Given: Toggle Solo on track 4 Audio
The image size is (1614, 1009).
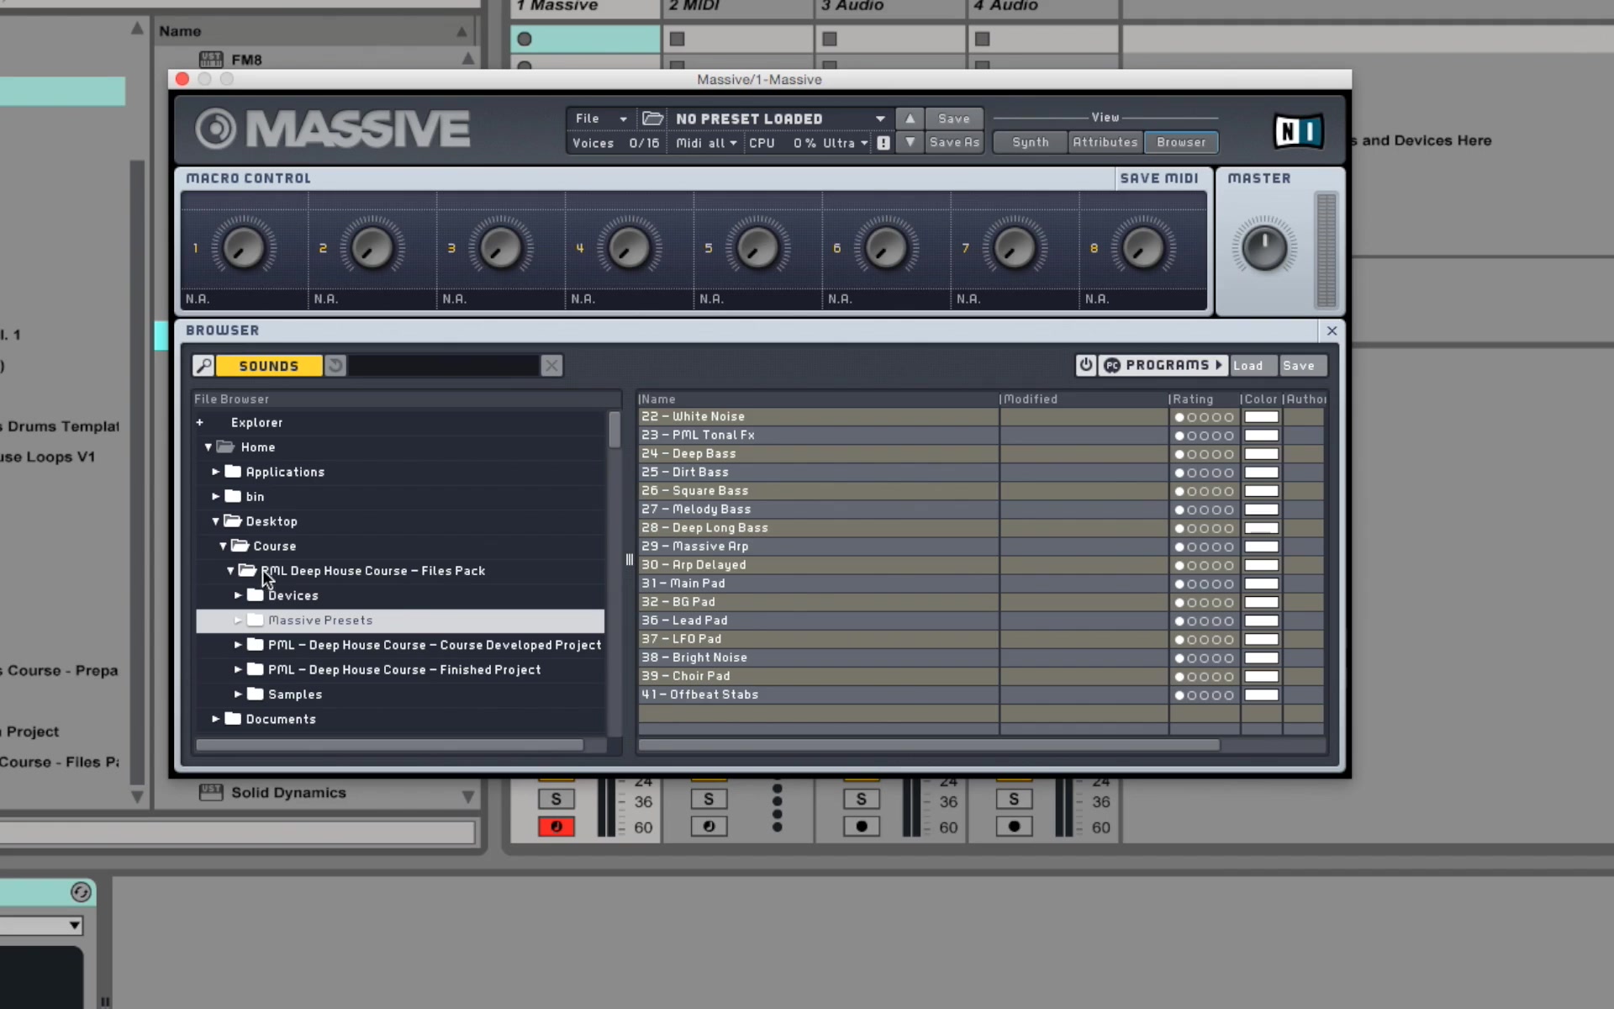Looking at the screenshot, I should 1014,799.
